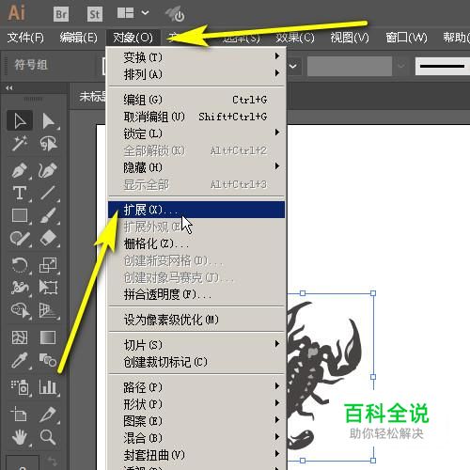Expand the 锁定(L) submenu
470x470 pixels.
[196, 133]
